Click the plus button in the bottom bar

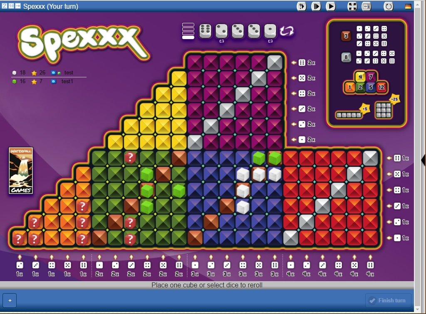[10, 300]
